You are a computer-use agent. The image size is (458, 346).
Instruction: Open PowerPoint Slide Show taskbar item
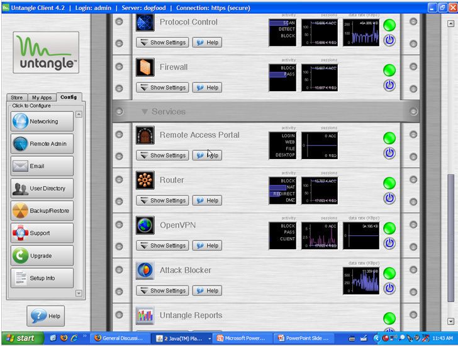(303, 338)
